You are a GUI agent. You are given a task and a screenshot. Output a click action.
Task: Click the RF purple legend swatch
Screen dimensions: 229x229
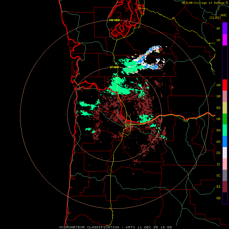[x=225, y=28]
